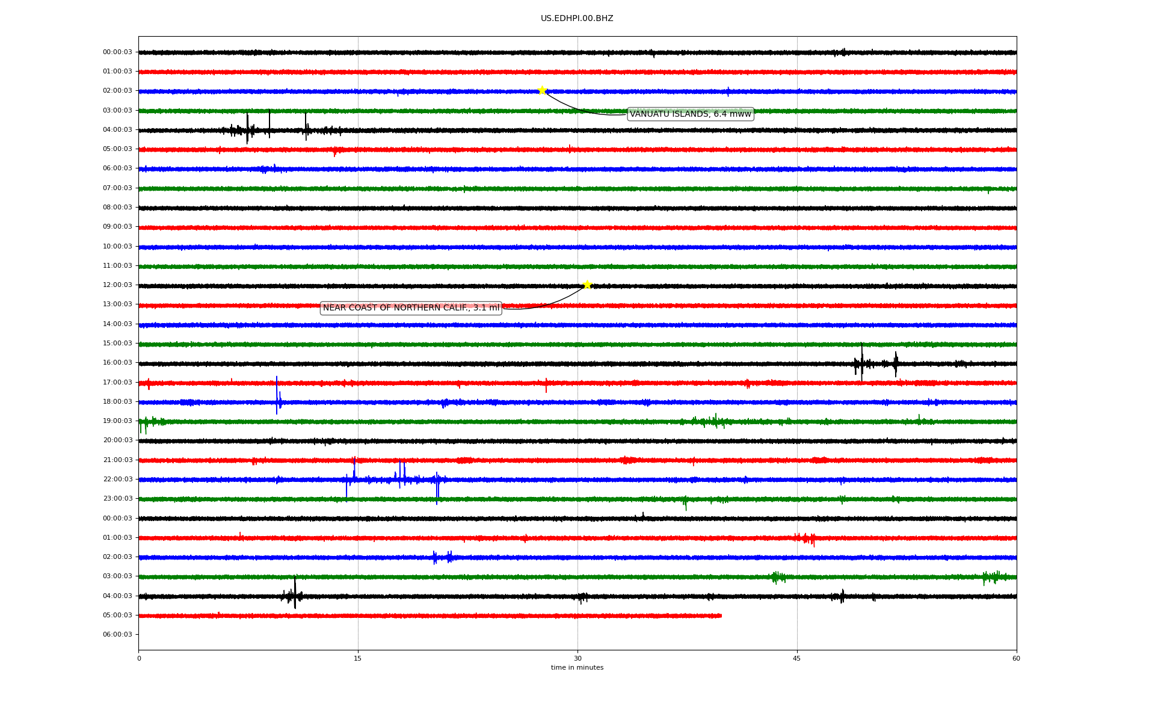Click the 15 minute axis tick label
The image size is (1155, 722).
pyautogui.click(x=358, y=659)
